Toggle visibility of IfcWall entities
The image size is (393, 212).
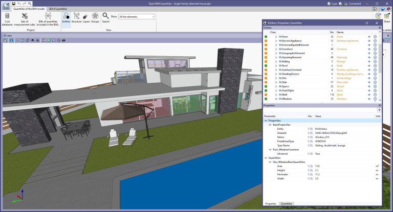(x=369, y=95)
